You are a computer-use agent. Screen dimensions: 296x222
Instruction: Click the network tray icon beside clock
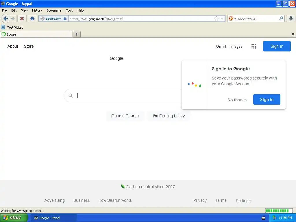tap(274, 218)
